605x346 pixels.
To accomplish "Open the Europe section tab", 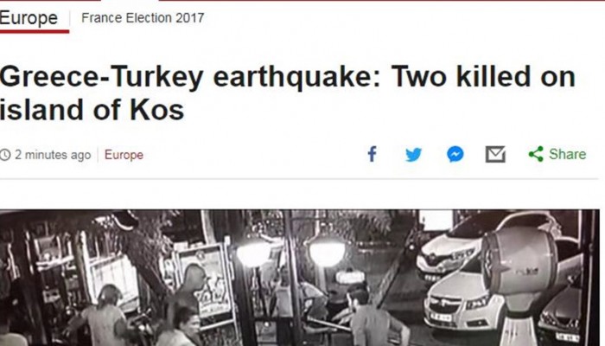I will click(x=29, y=18).
